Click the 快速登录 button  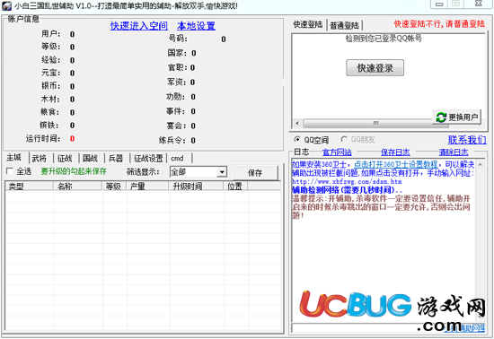[x=375, y=67]
